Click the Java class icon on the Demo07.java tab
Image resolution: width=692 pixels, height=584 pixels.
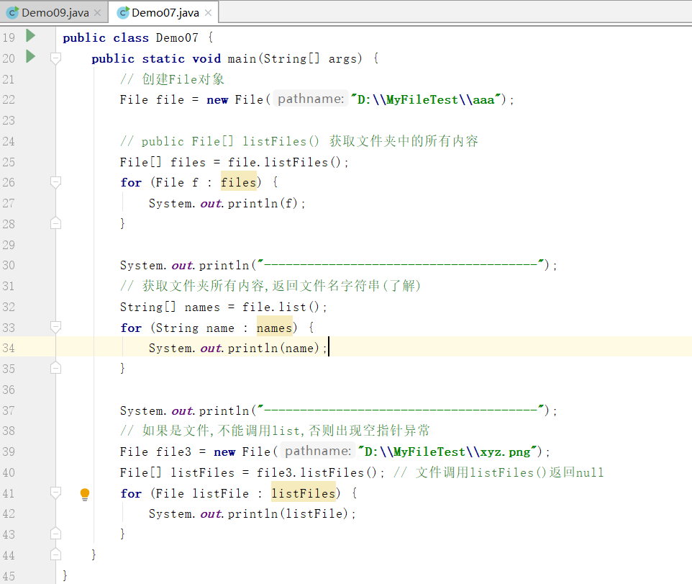tap(123, 13)
